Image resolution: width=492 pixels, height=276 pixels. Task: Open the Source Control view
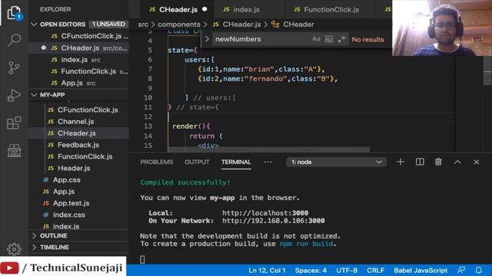tap(14, 67)
